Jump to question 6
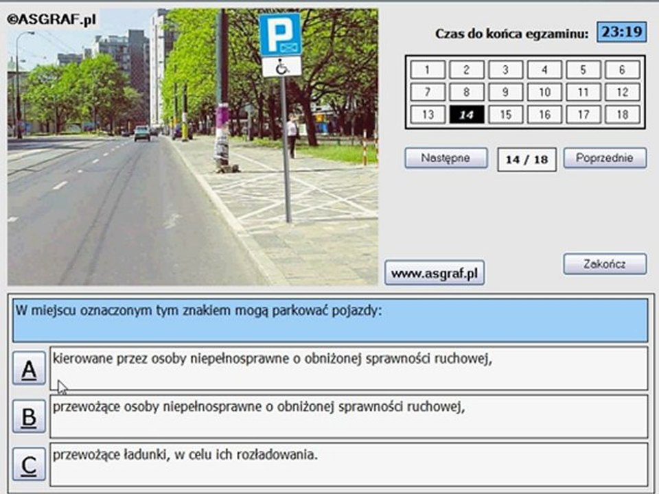The height and width of the screenshot is (494, 659). (623, 70)
